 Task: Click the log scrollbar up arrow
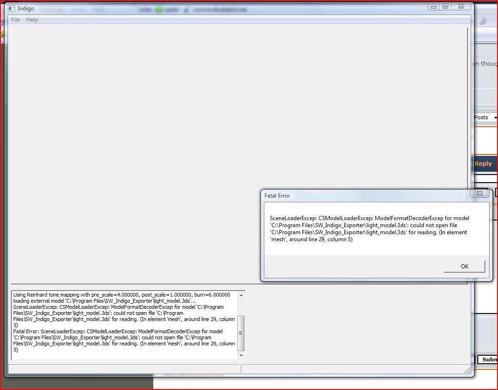coord(242,295)
